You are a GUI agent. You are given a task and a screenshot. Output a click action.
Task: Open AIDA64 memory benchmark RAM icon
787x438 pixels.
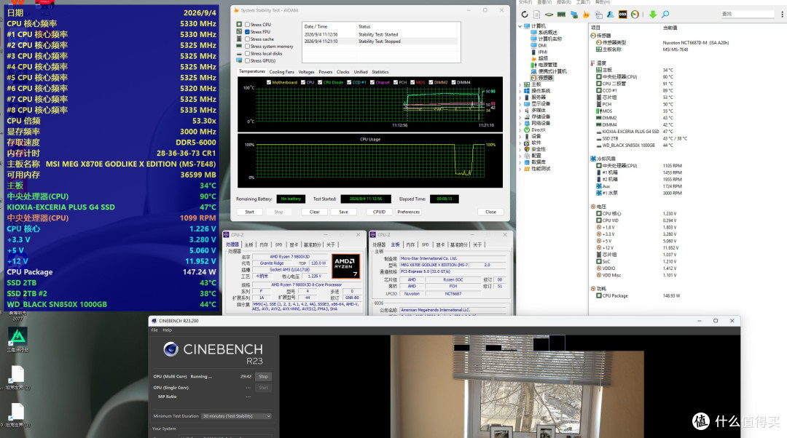tap(561, 15)
